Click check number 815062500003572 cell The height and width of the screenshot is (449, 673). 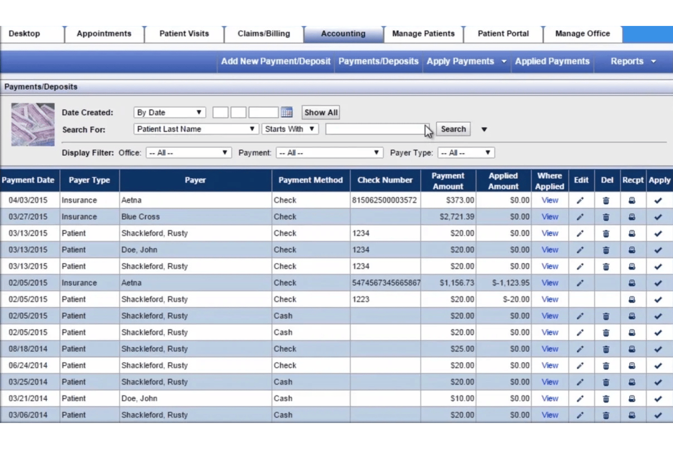tap(384, 200)
